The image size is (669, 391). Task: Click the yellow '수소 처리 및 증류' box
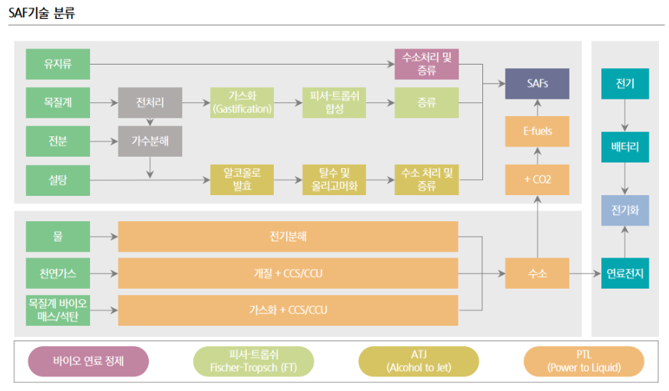click(426, 180)
